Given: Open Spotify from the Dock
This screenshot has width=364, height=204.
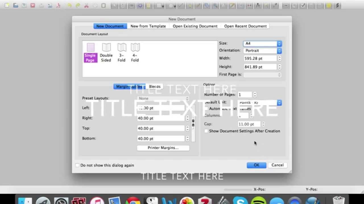Looking at the screenshot, I should (258, 201).
